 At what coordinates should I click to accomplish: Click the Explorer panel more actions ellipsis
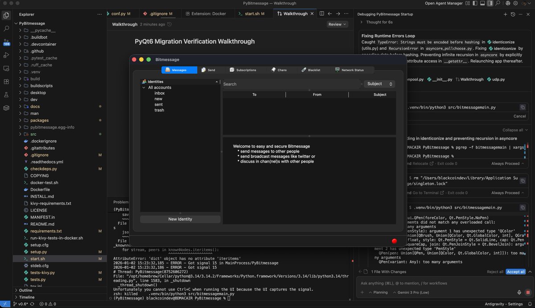tap(99, 14)
